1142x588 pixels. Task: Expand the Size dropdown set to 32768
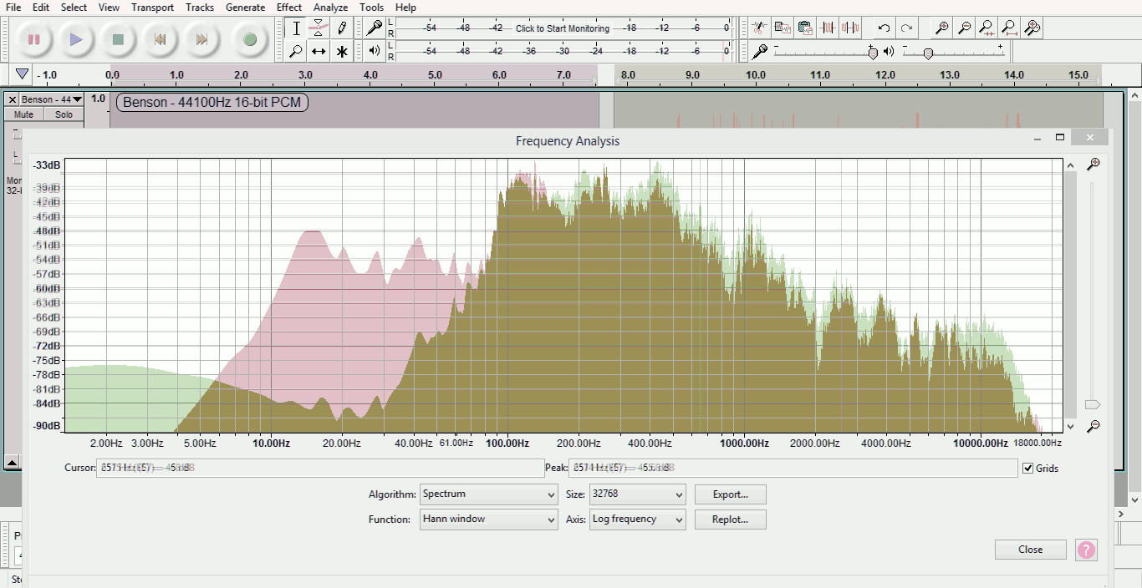(637, 494)
